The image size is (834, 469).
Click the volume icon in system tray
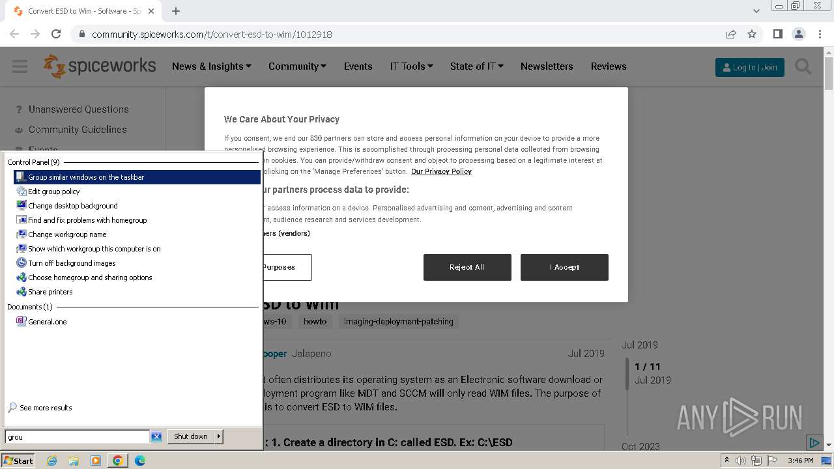tap(741, 461)
